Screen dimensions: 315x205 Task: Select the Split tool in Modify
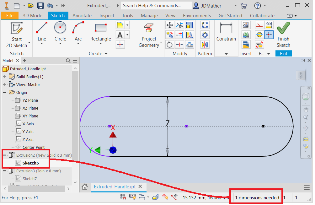(x=179, y=44)
